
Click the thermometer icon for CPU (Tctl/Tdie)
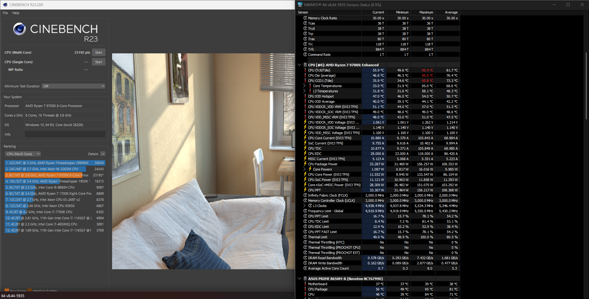pos(305,70)
